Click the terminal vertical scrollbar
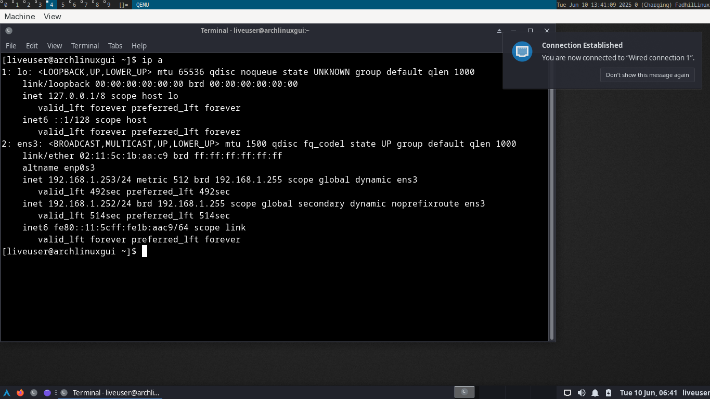Viewport: 710px width, 399px height. [x=552, y=198]
